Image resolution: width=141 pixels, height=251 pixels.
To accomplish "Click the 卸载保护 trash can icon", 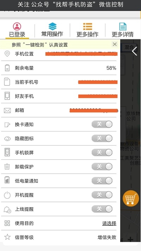I will click(7, 167).
